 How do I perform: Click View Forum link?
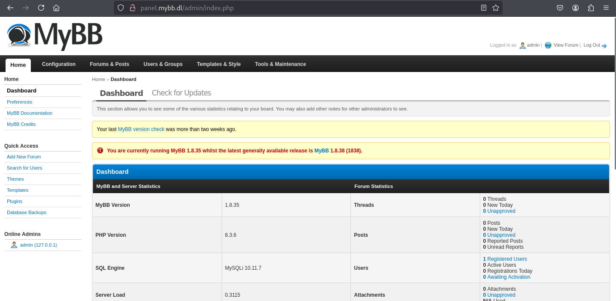tap(566, 45)
